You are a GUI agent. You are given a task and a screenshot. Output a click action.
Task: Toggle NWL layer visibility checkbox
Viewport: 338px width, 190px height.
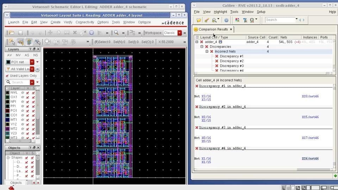[27, 93]
